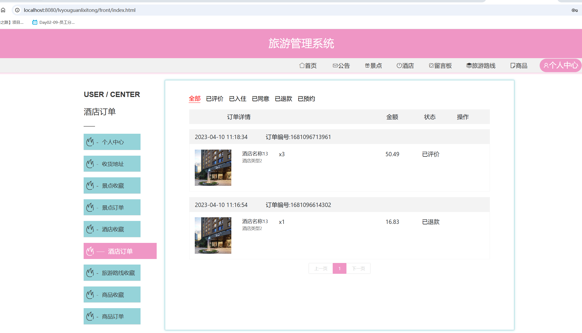Open the 留言板 message board
Image resolution: width=582 pixels, height=333 pixels.
[440, 66]
